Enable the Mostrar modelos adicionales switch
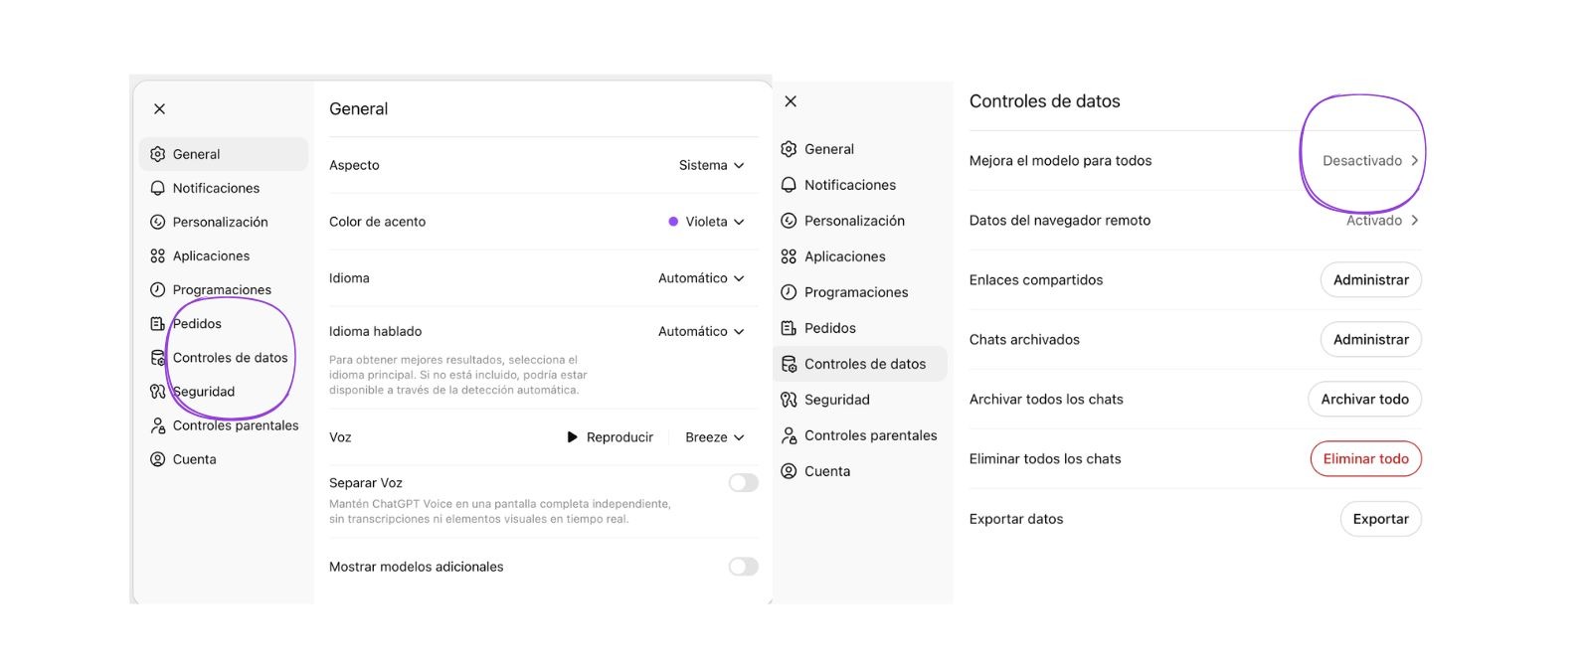The image size is (1591, 671). (743, 567)
